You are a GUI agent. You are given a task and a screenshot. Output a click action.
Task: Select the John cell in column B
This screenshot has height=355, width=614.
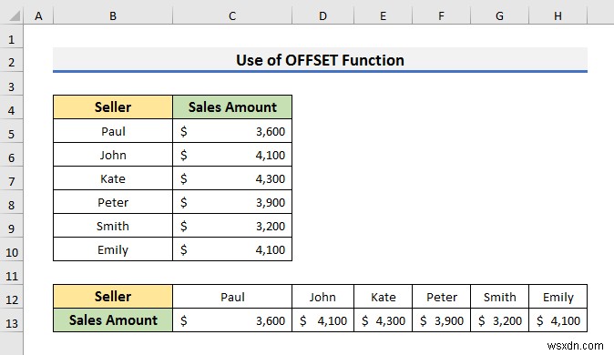[113, 155]
